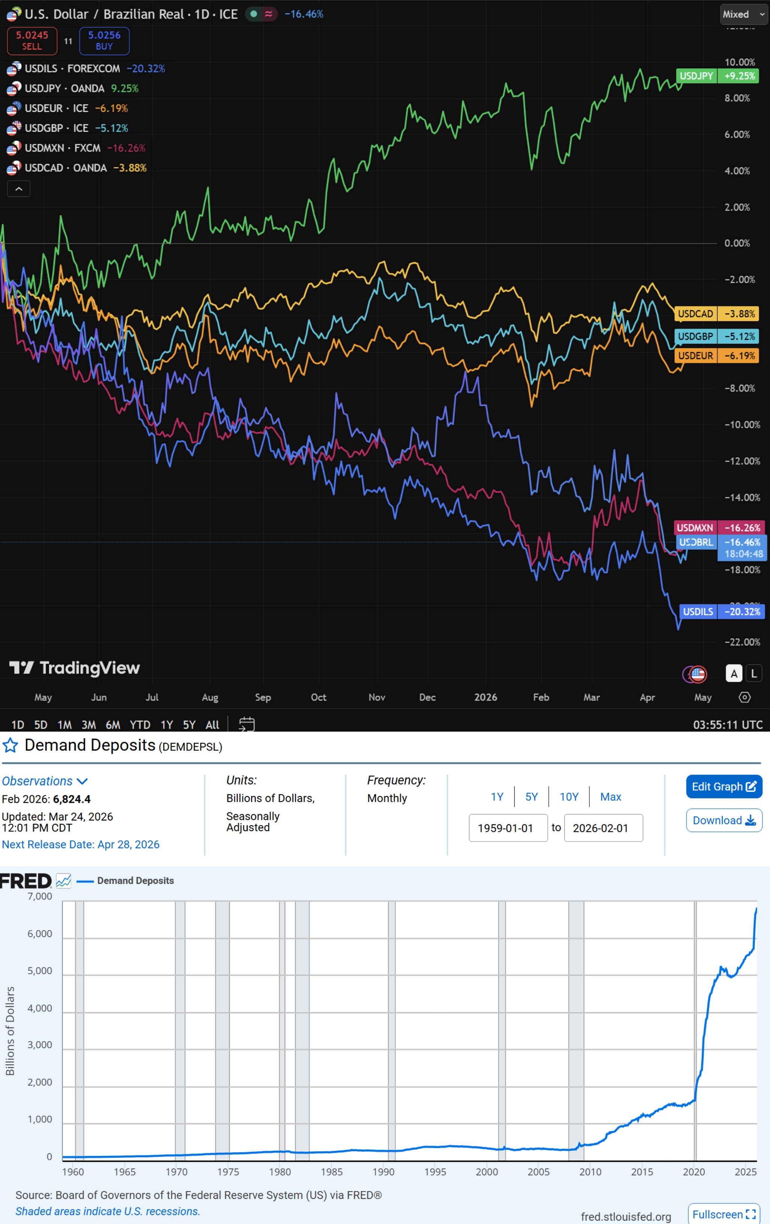
Task: Open chart settings gear icon
Action: [744, 697]
